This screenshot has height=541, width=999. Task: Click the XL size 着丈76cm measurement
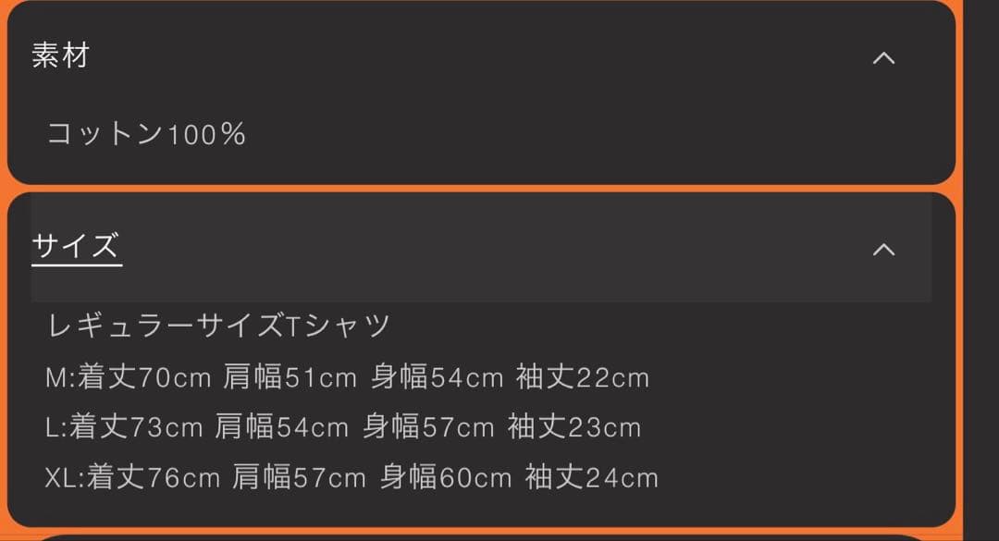coord(154,477)
